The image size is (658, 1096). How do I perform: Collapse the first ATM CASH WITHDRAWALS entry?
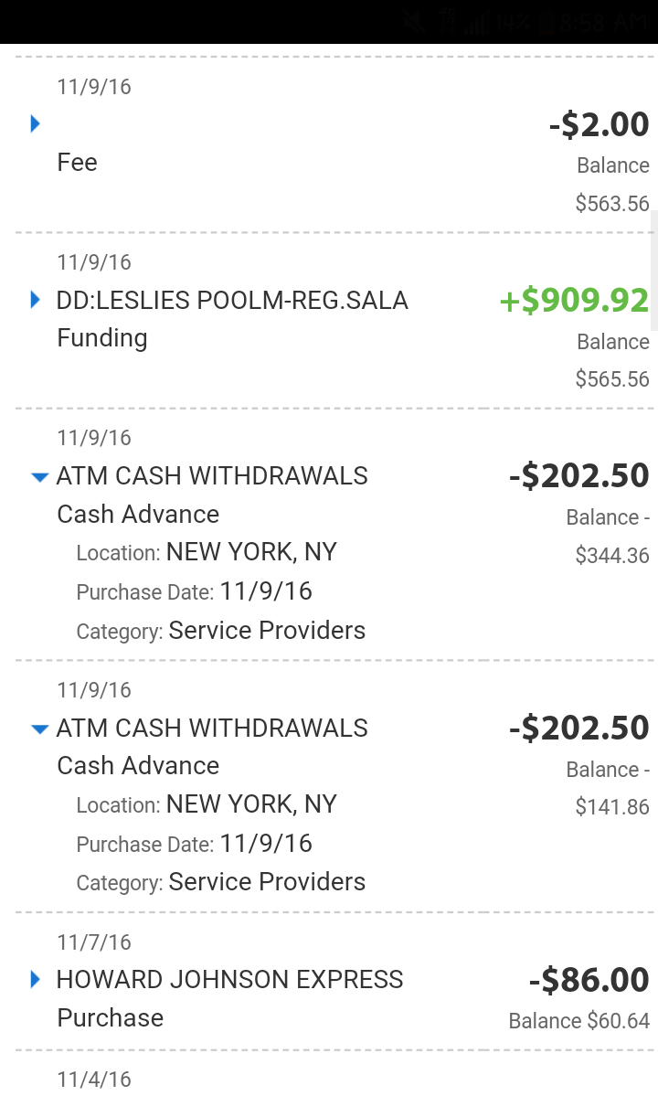pos(39,476)
